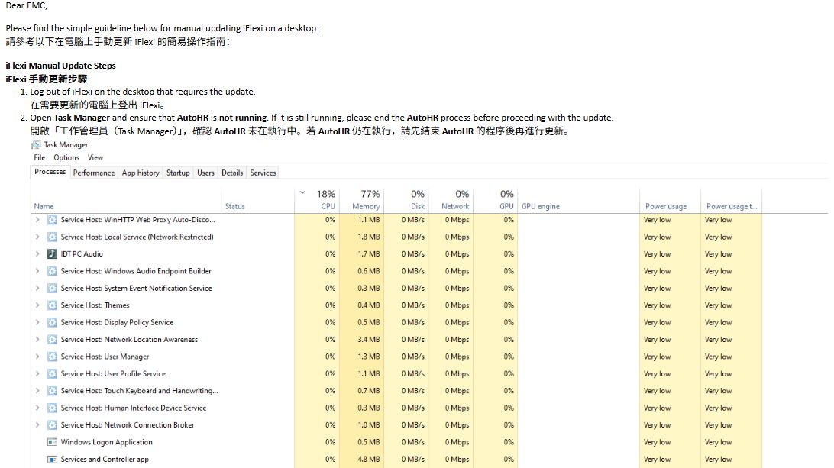Expand Windows Audio Endpoint Builder service host
This screenshot has width=834, height=468.
tap(37, 271)
